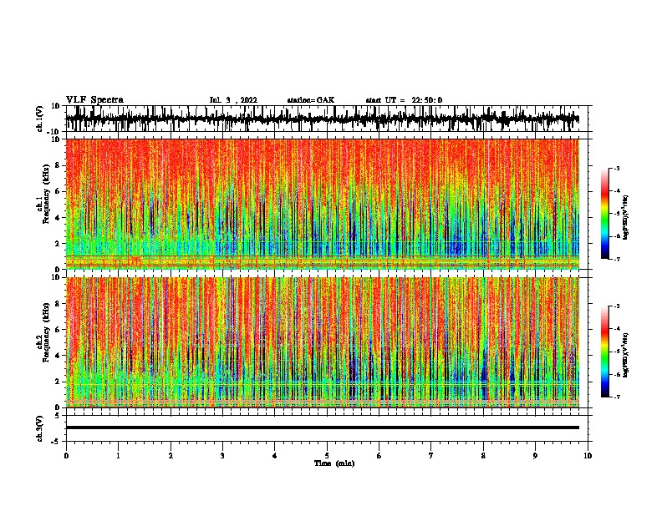Click the ch.3(V) axis label
The image size is (662, 511).
click(x=40, y=428)
